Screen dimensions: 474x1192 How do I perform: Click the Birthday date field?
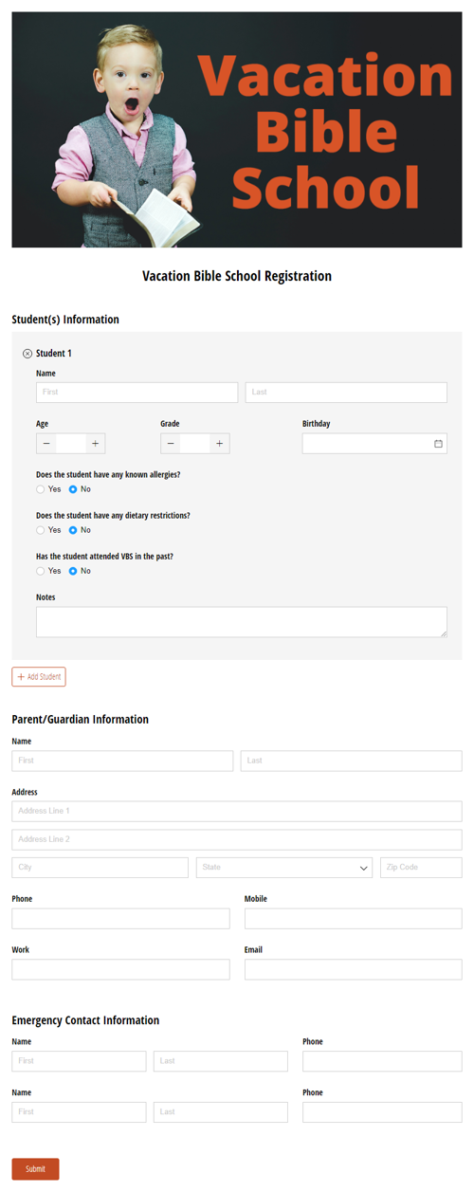tap(374, 444)
